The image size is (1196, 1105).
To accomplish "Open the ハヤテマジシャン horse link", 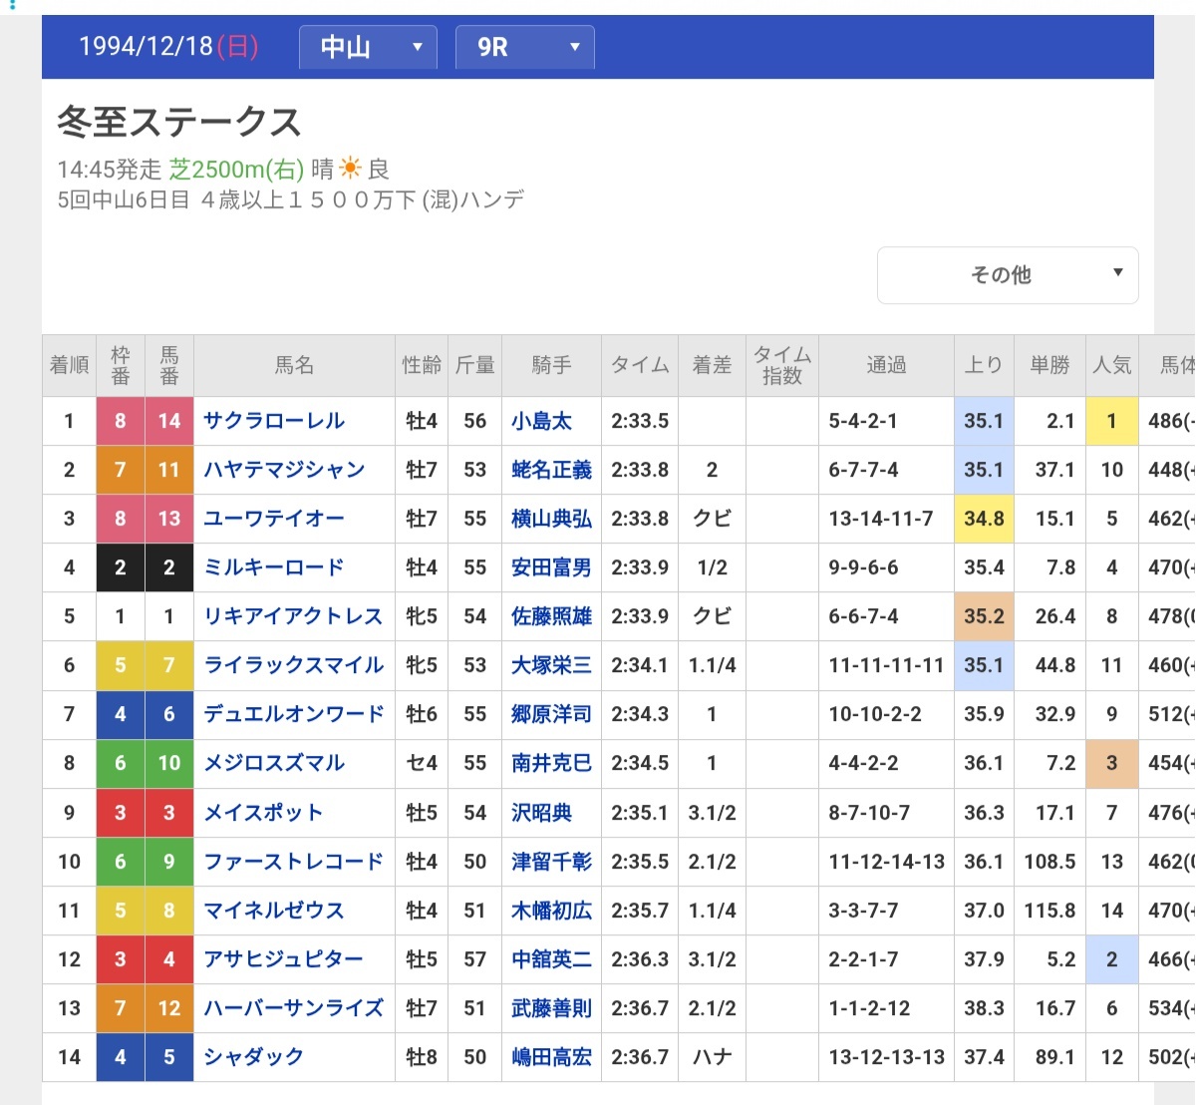I will tap(284, 470).
